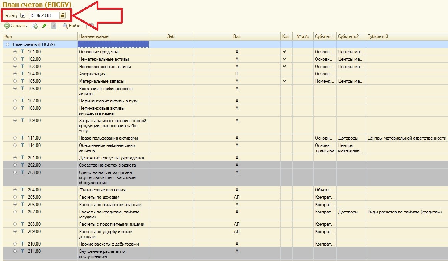Click 'Центры материальной ответственности' in Субконто3
The height and width of the screenshot is (261, 448).
(407, 138)
